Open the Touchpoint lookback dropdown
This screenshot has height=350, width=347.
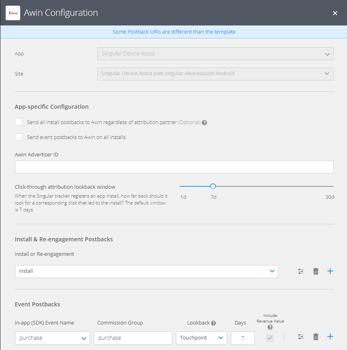click(201, 338)
